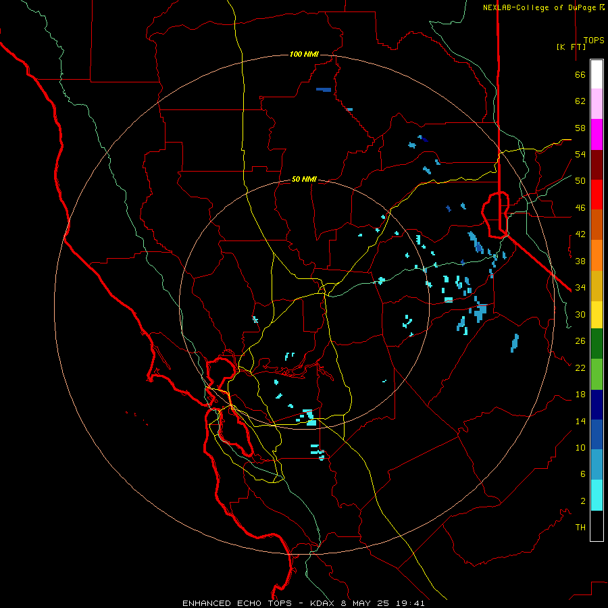608x608 pixels.
Task: Click the orange 42 K FT legend swatch
Action: pyautogui.click(x=597, y=255)
